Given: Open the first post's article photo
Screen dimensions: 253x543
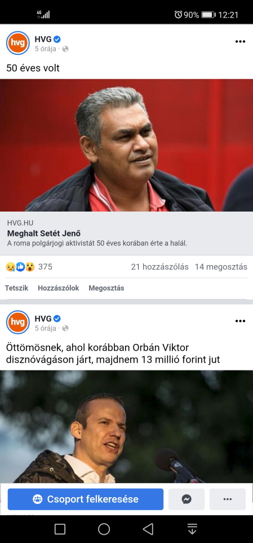Looking at the screenshot, I should coord(126,145).
